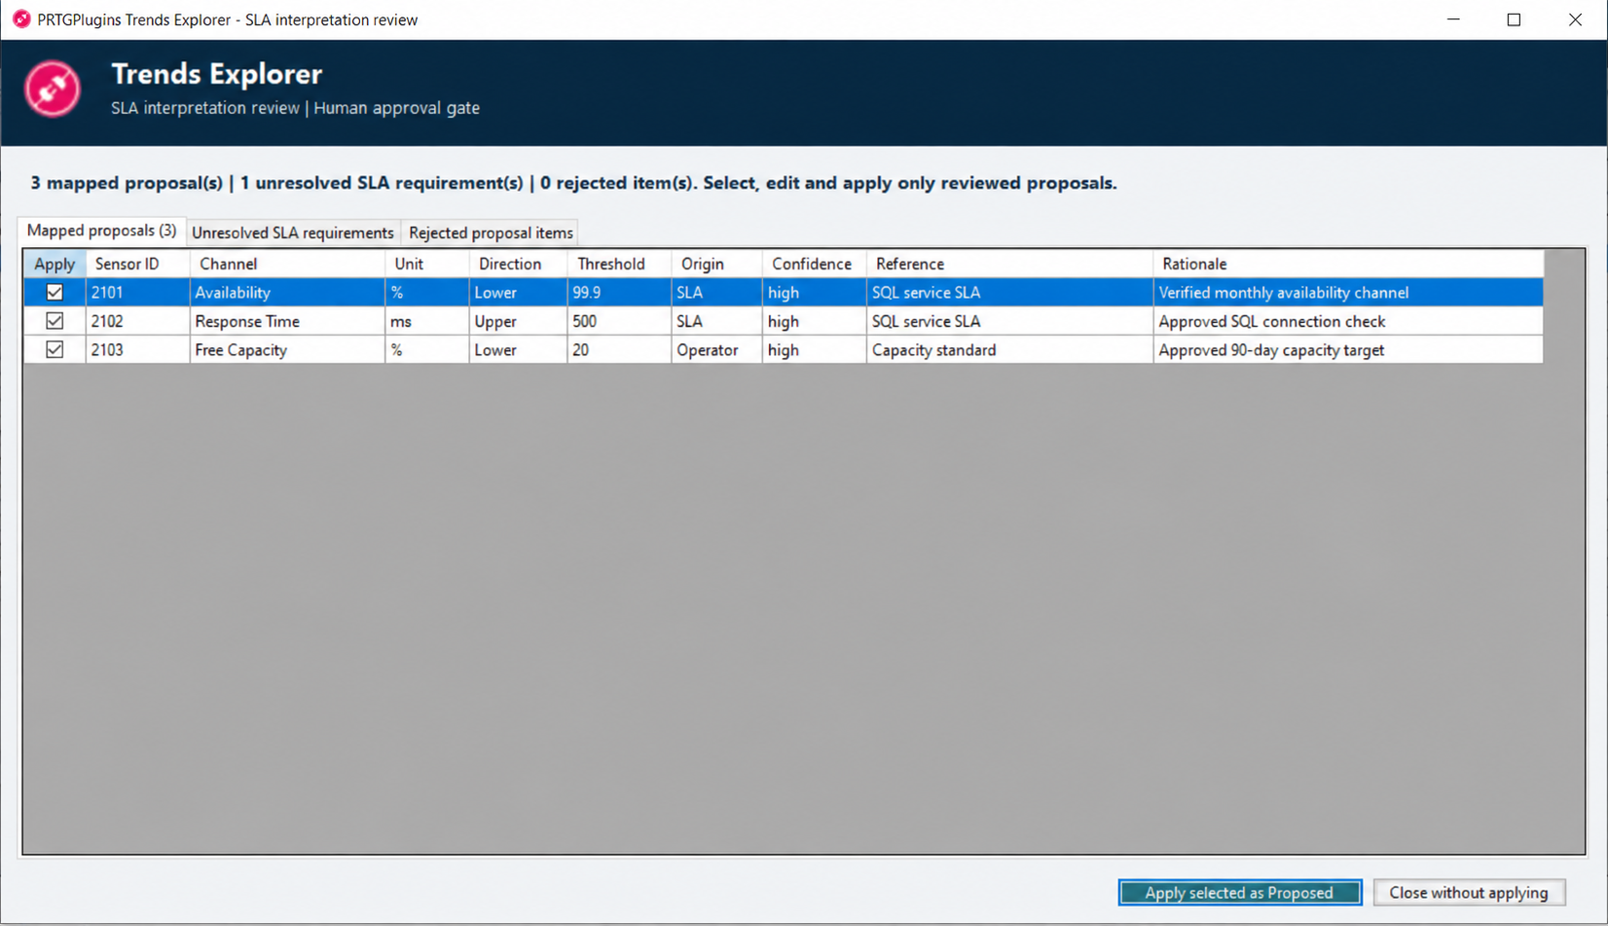Sort by the Threshold column header
The height and width of the screenshot is (926, 1608).
619,264
